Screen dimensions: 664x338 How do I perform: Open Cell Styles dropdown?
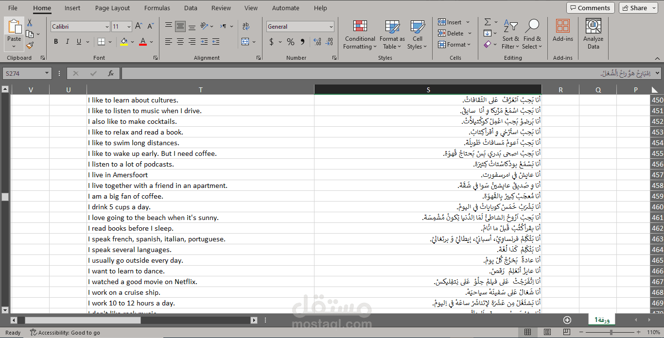tap(417, 34)
